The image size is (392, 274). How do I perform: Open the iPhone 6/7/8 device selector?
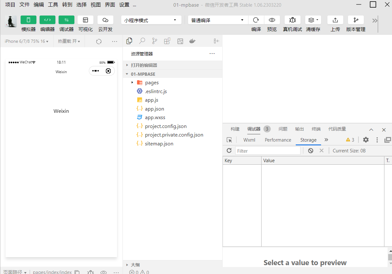coord(27,41)
